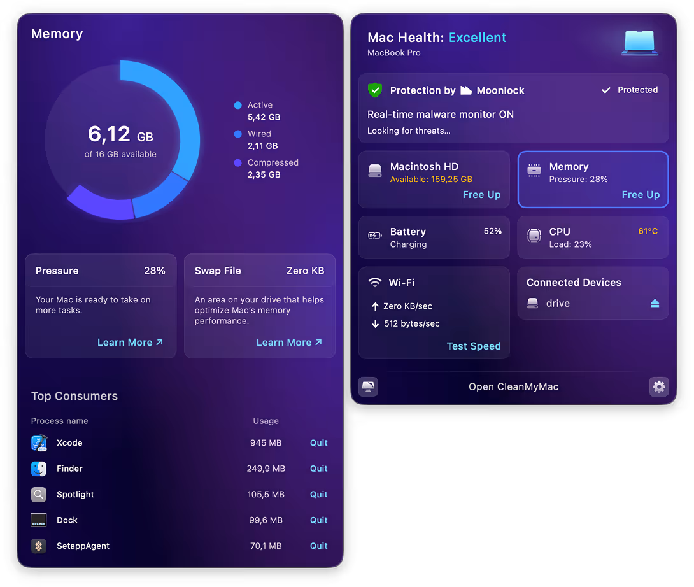Click the Macintosh HD drive icon
This screenshot has width=694, height=587.
click(x=375, y=171)
